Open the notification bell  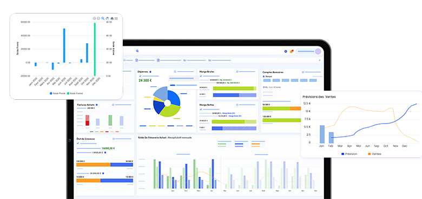[x=291, y=51]
